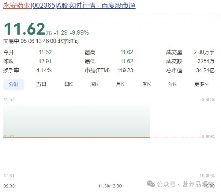Click the 成交量 value 2.80万手

204,52
